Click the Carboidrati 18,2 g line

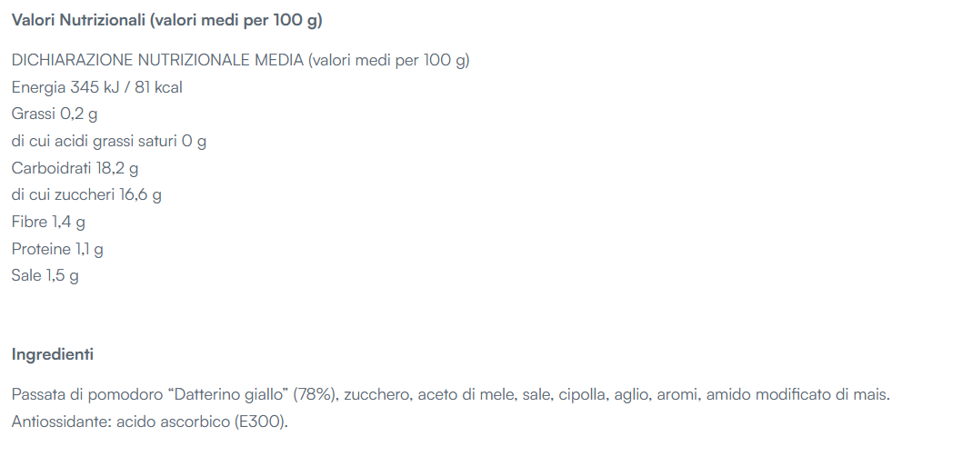[x=75, y=168]
